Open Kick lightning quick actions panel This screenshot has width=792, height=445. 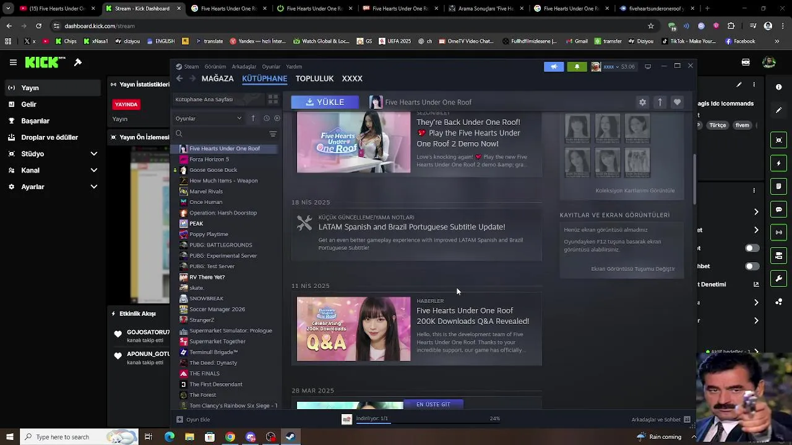coord(779,163)
